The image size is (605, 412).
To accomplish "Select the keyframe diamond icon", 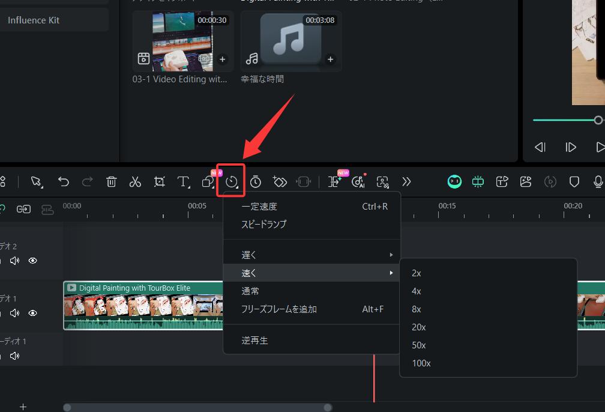I will click(279, 181).
